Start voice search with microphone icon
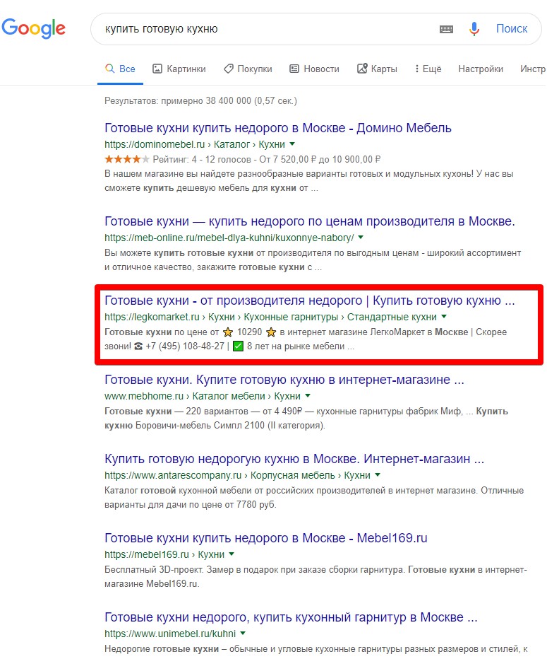 (x=474, y=29)
